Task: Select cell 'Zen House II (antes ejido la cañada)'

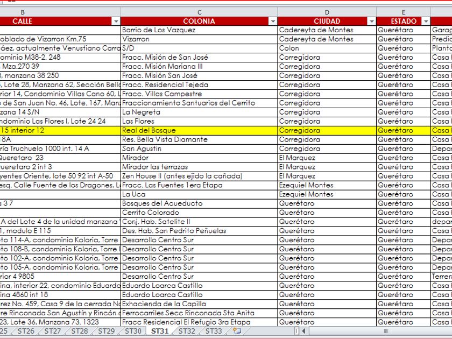Action: pyautogui.click(x=199, y=176)
